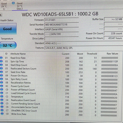123x123 pixels.
Task: Click the Firmware field 01.01A01
Action: click(61, 20)
